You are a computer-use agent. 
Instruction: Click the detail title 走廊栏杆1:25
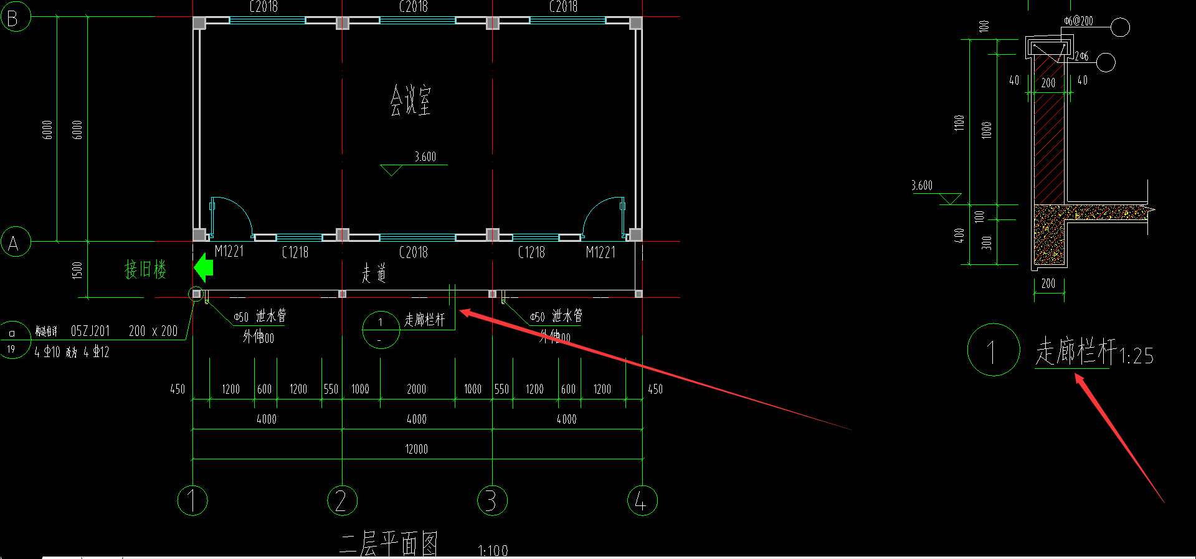coord(1094,351)
